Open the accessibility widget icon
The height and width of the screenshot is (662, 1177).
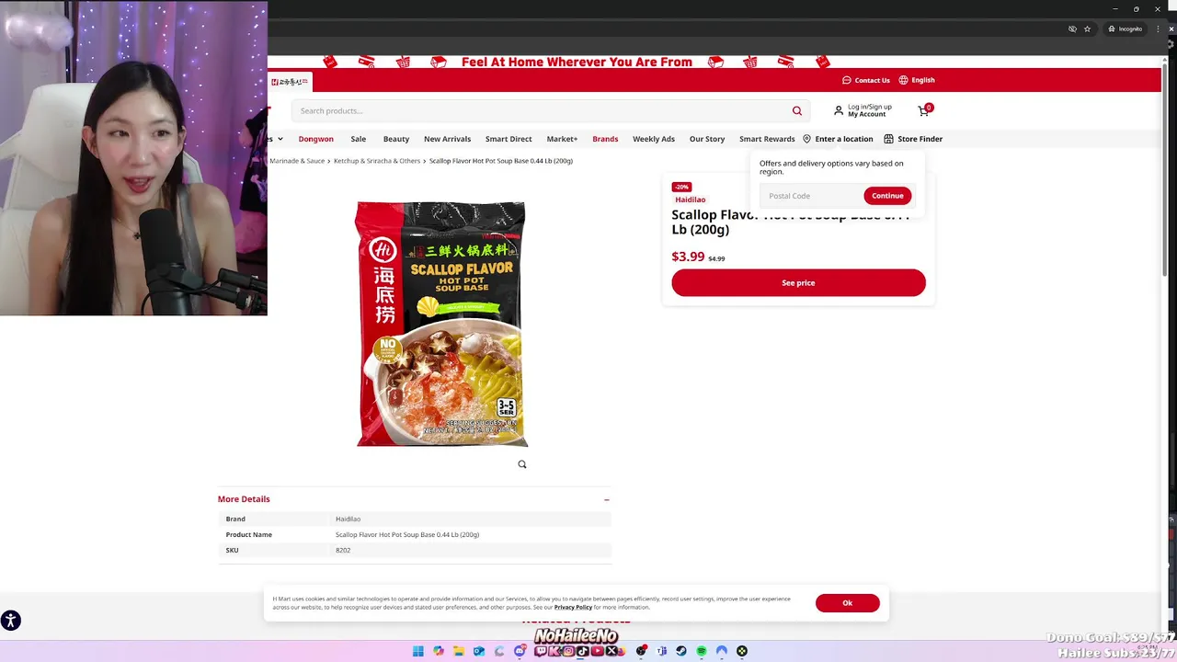[x=10, y=620]
